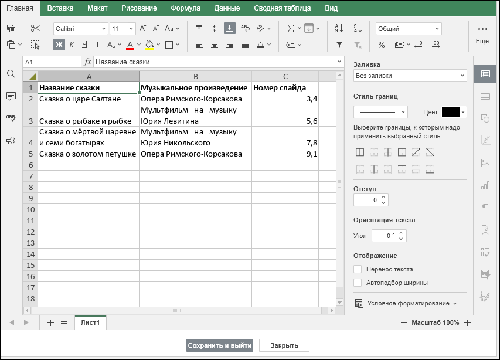Expand Без заливки fill dropdown
The width and height of the screenshot is (500, 360).
[x=410, y=76]
